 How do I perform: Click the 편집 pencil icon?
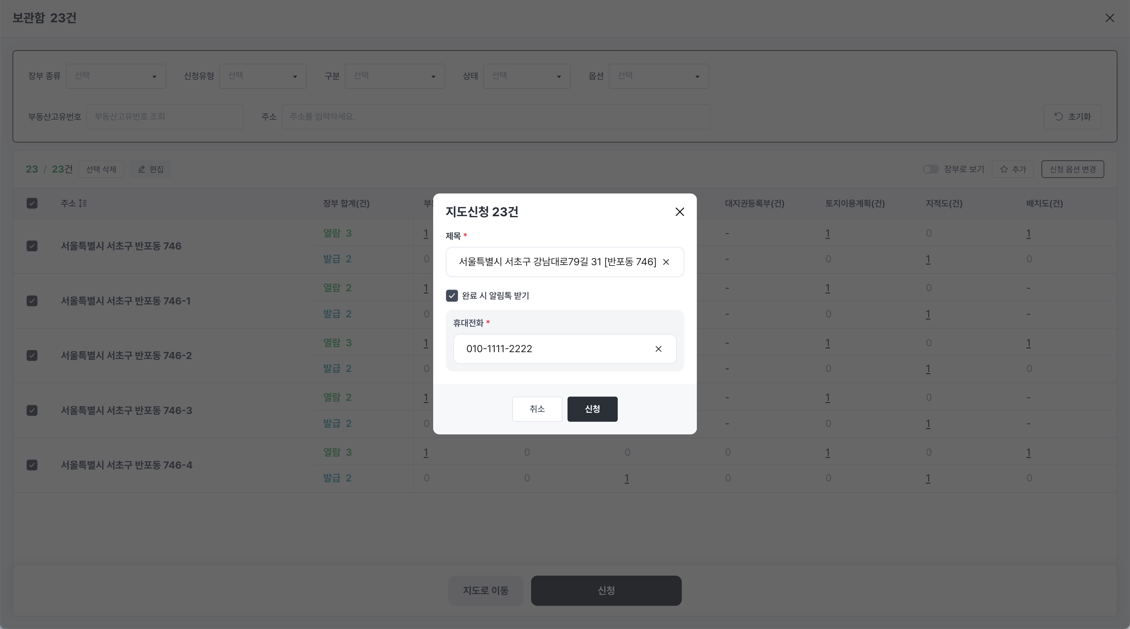point(142,169)
